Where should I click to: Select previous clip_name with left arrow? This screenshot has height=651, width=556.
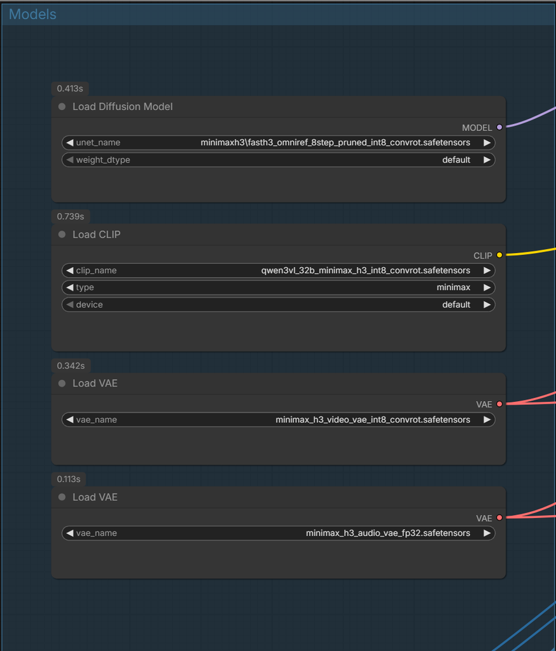tap(70, 271)
